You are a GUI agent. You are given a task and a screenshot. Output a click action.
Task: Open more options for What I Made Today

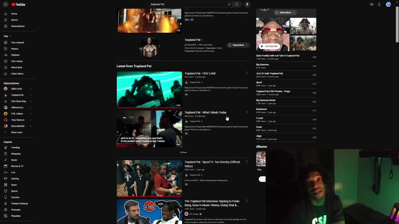[247, 112]
